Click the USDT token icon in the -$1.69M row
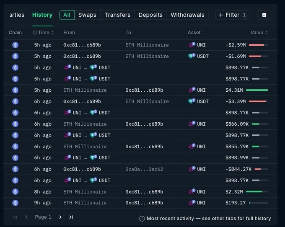This screenshot has width=285, height=227. tap(192, 56)
